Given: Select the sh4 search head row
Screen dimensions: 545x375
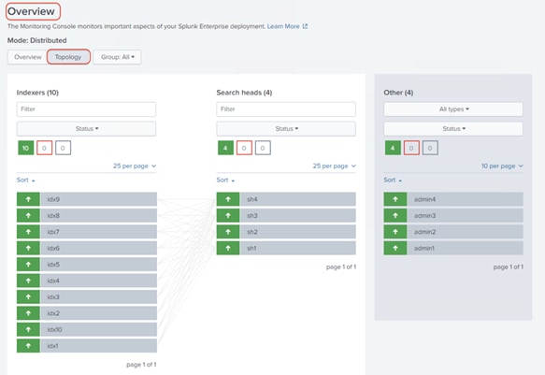Looking at the screenshot, I should tap(286, 199).
